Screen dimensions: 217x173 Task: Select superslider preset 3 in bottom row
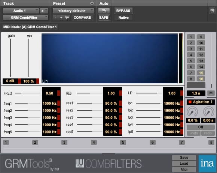pyautogui.click(x=64, y=142)
